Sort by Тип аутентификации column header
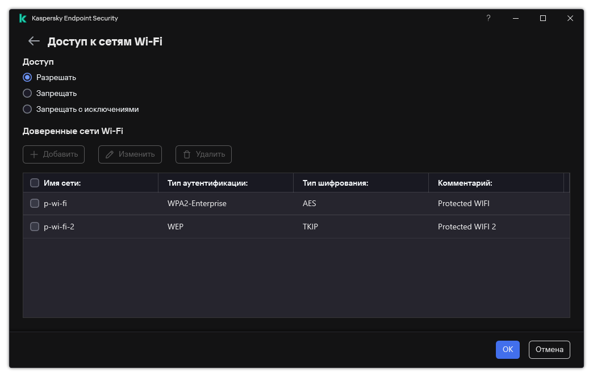This screenshot has width=593, height=377. coord(207,183)
